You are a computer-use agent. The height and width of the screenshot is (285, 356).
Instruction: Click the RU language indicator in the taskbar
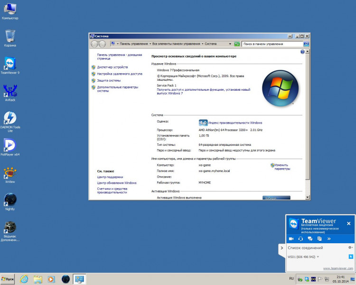pos(291,279)
